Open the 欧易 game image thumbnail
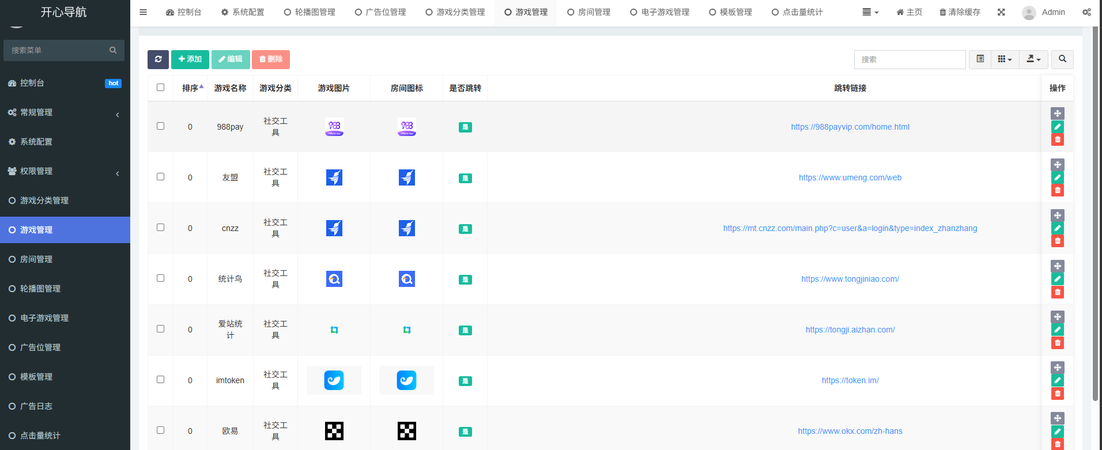The image size is (1102, 450). (x=334, y=431)
